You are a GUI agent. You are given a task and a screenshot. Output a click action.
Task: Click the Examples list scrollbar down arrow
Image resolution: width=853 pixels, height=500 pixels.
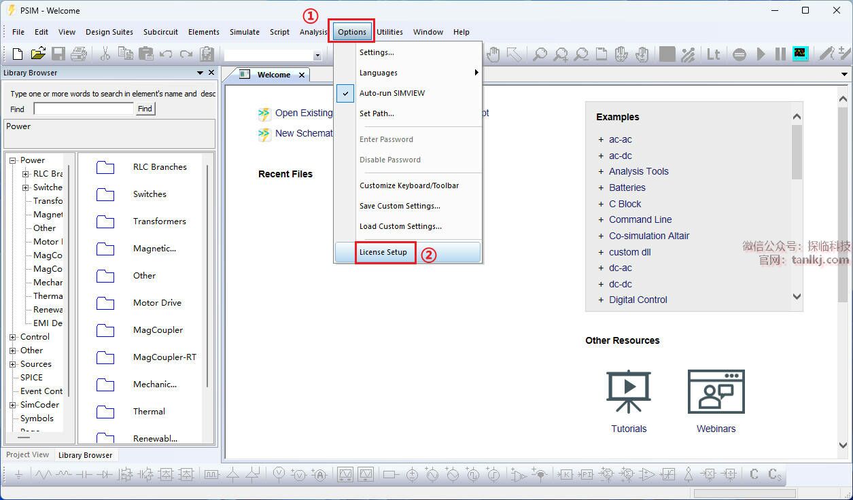(797, 297)
